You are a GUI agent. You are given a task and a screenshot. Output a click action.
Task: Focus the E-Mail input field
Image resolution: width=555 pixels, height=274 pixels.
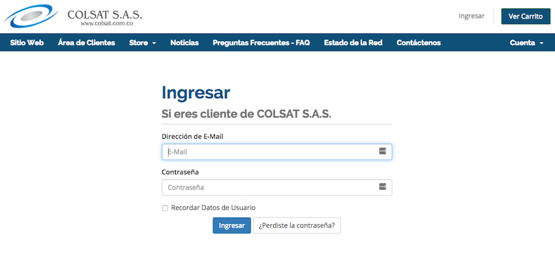click(x=276, y=152)
